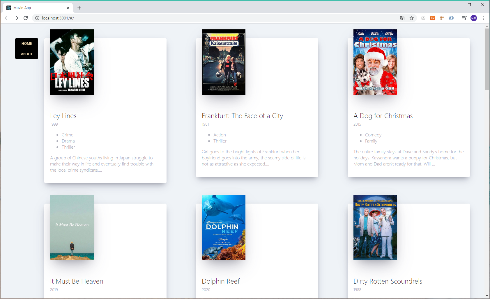Open a new tab with the plus button
The width and height of the screenshot is (490, 299).
79,8
